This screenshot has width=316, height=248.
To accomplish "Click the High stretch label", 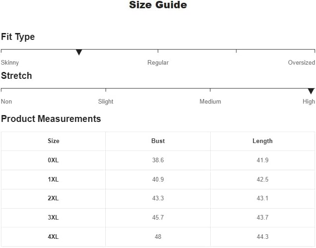I will click(x=309, y=101).
